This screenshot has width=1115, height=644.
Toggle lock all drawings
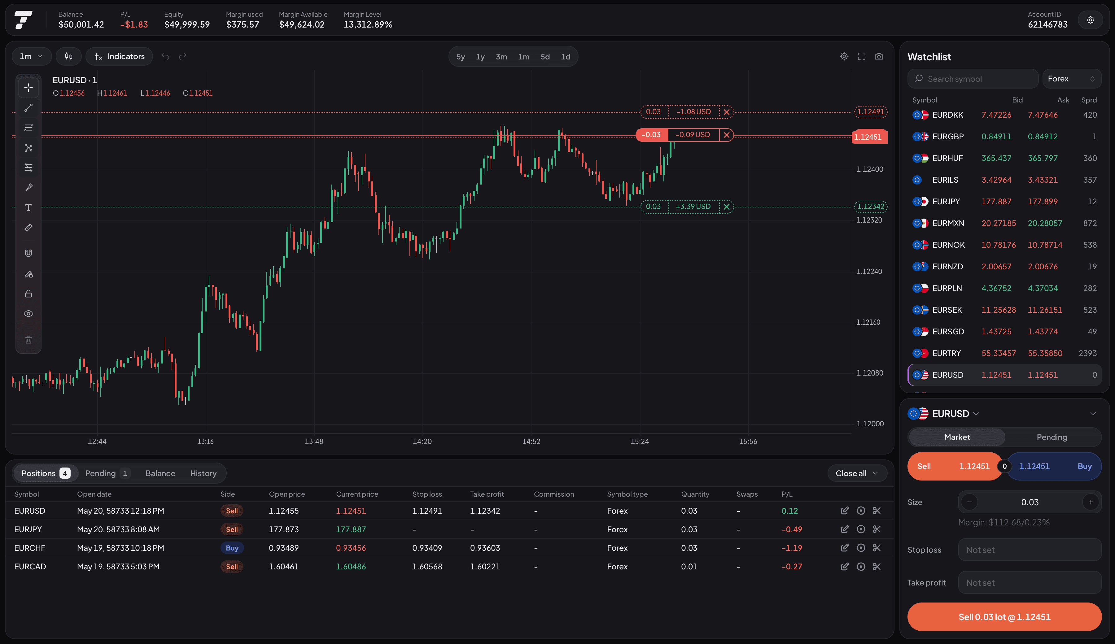point(28,294)
